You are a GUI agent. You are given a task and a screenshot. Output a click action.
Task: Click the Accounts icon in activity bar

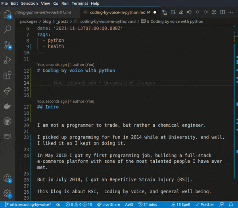click(x=7, y=178)
